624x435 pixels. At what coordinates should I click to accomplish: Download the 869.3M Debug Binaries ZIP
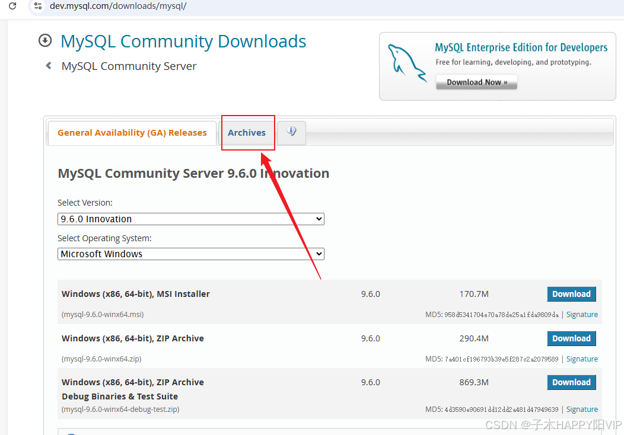click(x=571, y=382)
